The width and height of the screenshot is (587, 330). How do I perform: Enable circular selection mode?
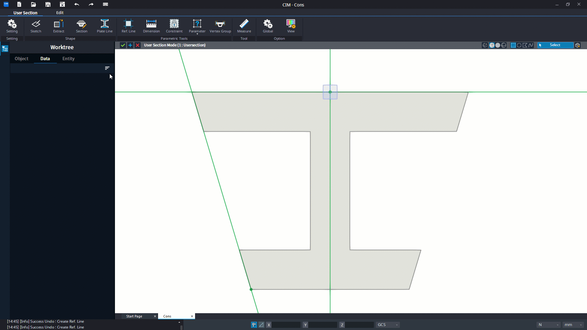click(x=519, y=45)
